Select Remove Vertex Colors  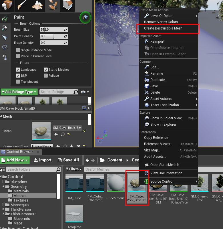[x=168, y=22]
